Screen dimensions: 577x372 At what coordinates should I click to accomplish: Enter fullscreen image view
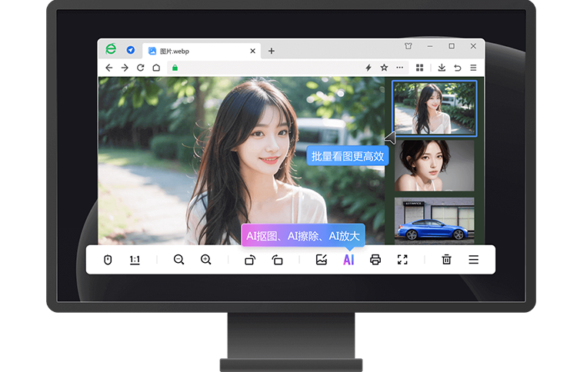tap(402, 260)
